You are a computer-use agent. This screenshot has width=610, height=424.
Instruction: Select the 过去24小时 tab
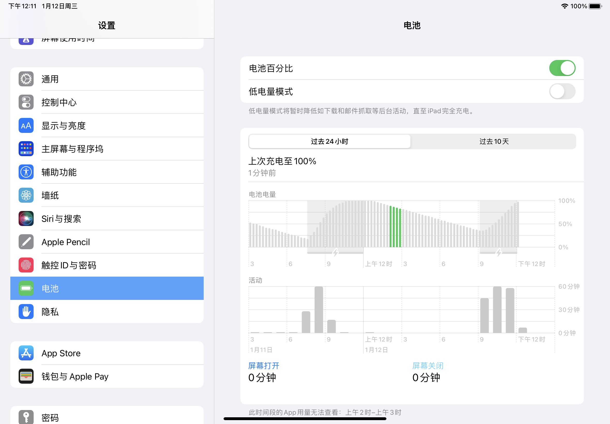click(329, 141)
